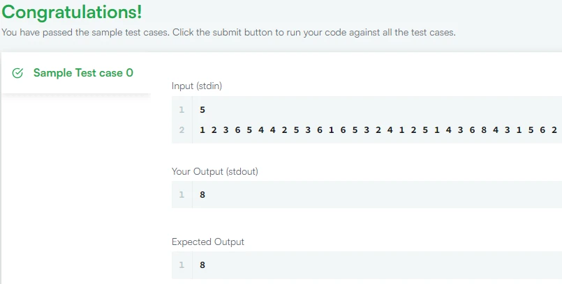Click line number 1 in Input box
The width and height of the screenshot is (562, 284).
click(182, 110)
